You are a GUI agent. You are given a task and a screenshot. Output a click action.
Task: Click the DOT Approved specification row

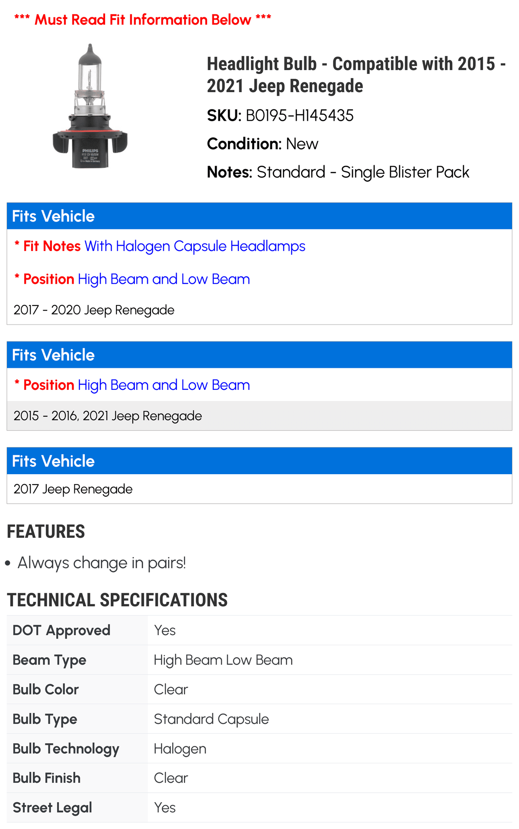pos(259,630)
